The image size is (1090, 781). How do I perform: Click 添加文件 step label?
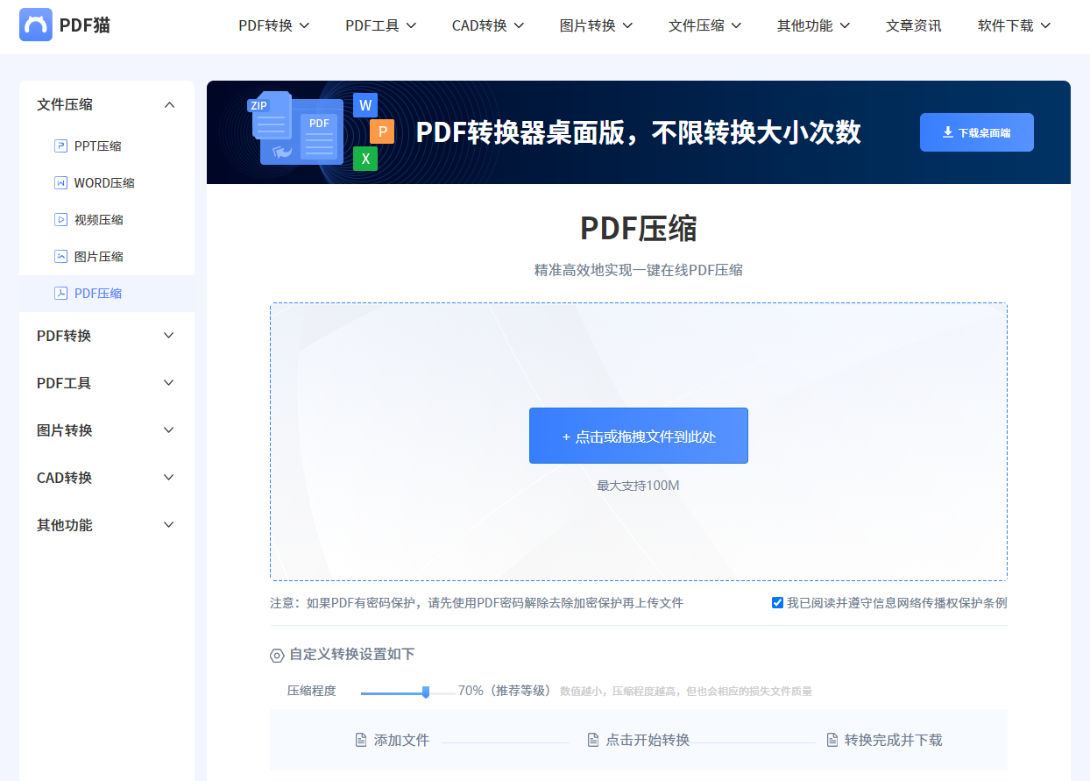click(401, 741)
